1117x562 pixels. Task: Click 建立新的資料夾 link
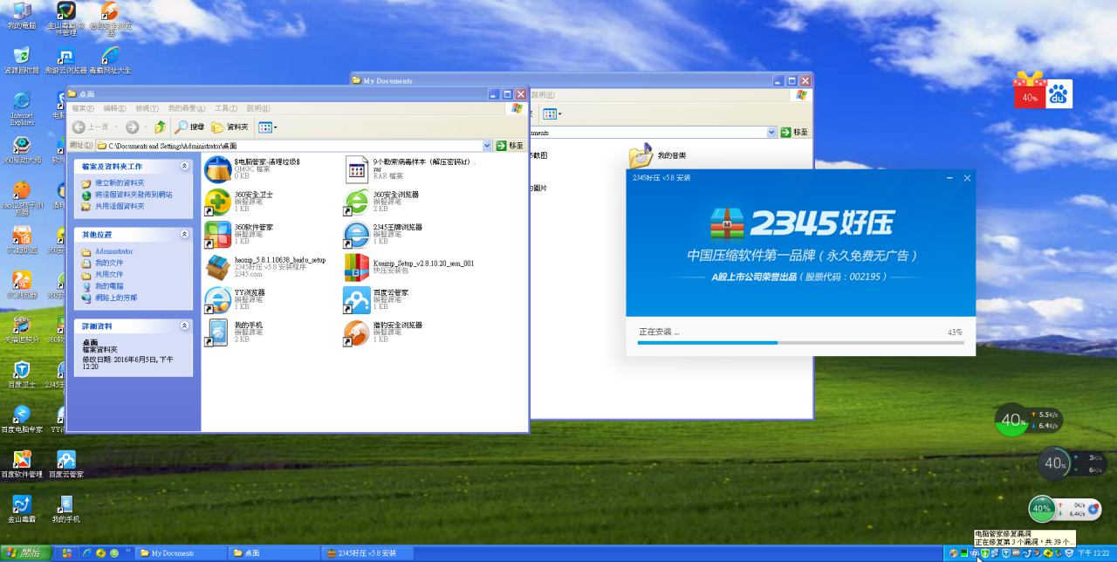point(120,183)
